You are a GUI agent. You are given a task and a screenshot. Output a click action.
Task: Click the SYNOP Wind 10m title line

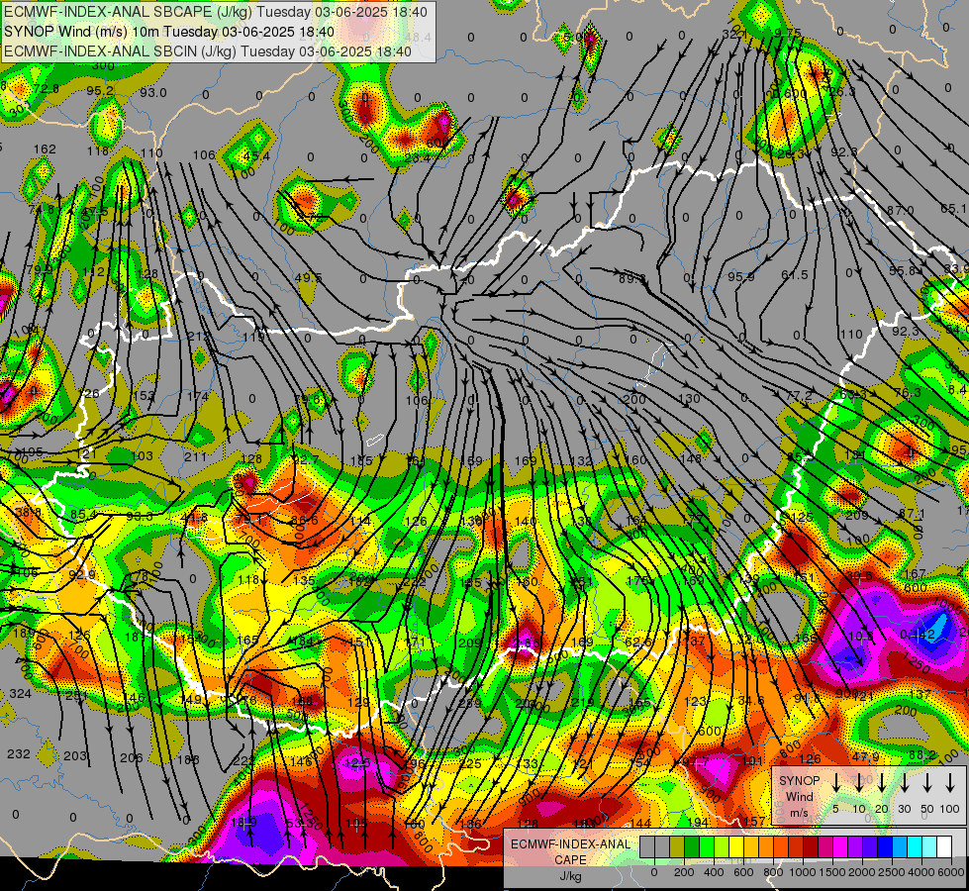(169, 32)
